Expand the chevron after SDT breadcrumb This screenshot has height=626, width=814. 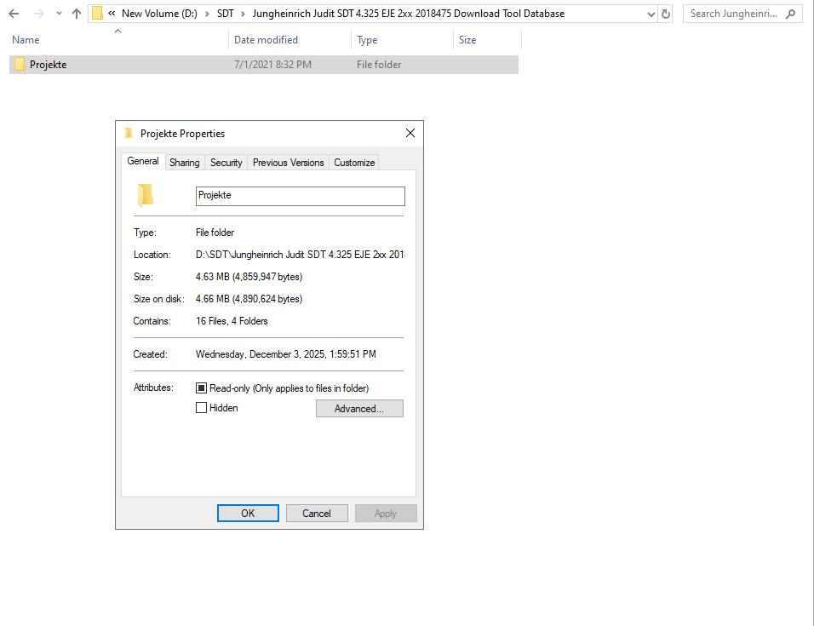click(x=243, y=14)
